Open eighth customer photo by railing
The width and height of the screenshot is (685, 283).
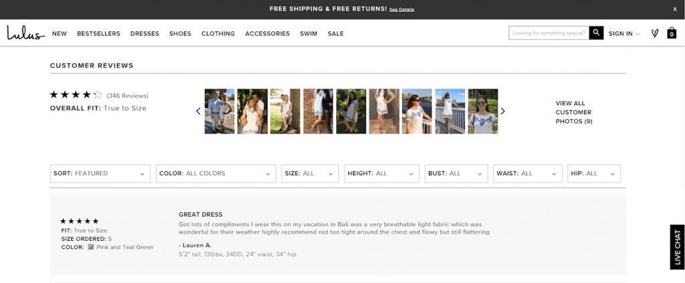pyautogui.click(x=450, y=111)
